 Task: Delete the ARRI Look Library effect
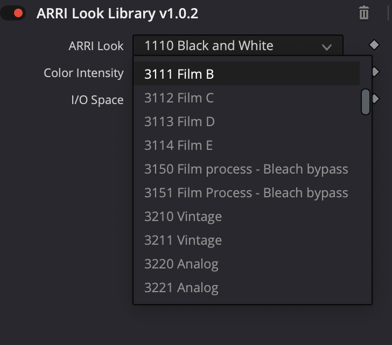364,13
